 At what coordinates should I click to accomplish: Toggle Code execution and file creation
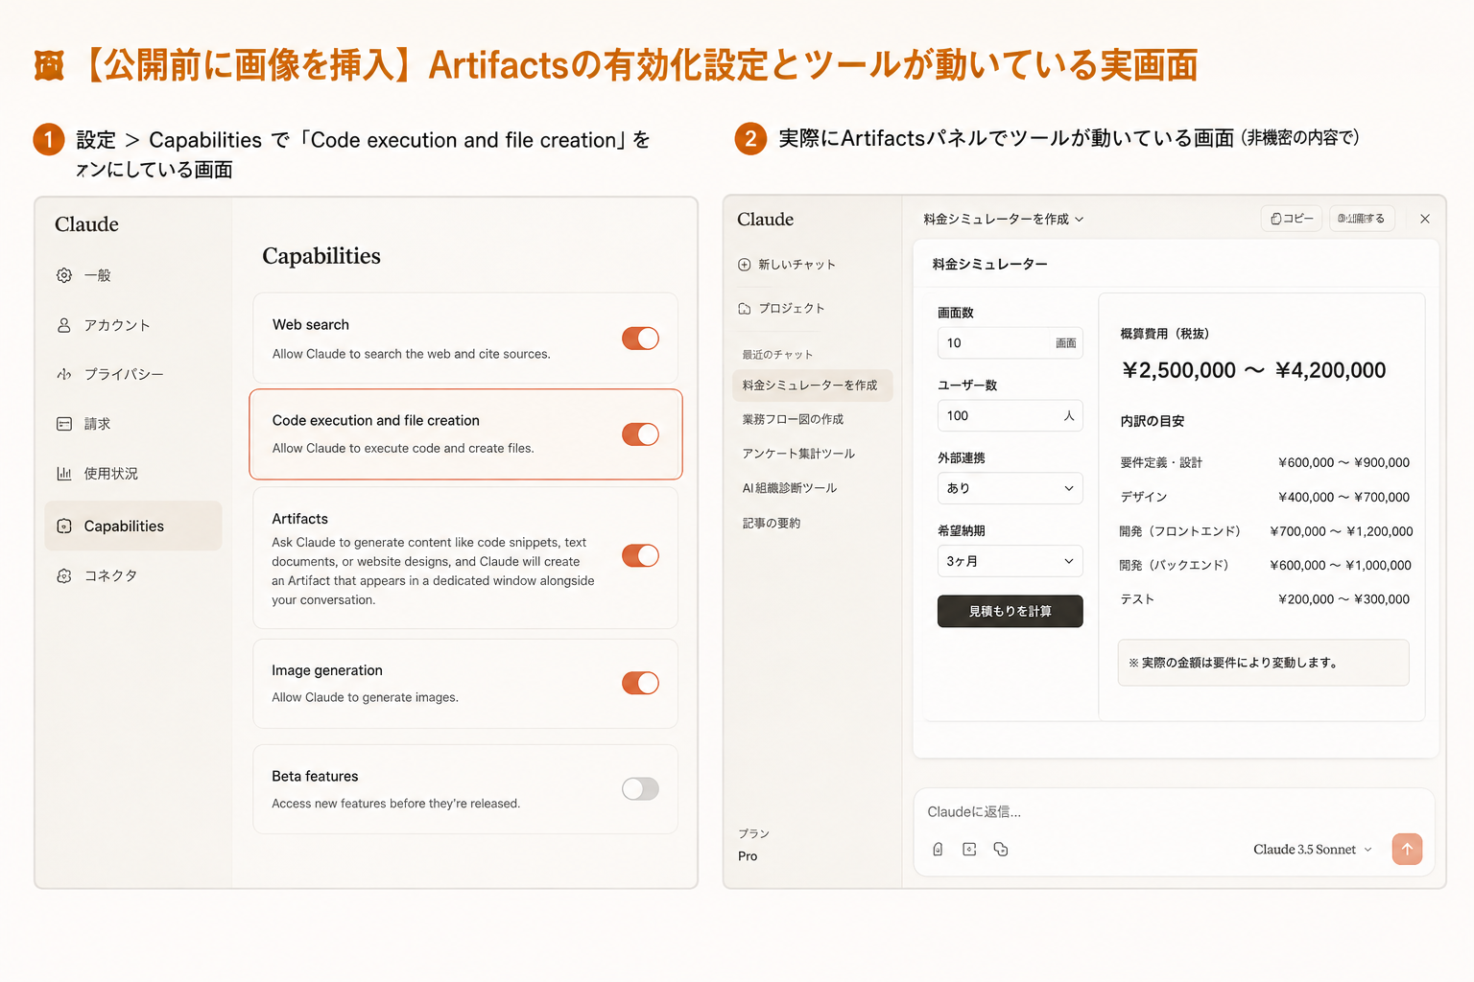coord(640,434)
